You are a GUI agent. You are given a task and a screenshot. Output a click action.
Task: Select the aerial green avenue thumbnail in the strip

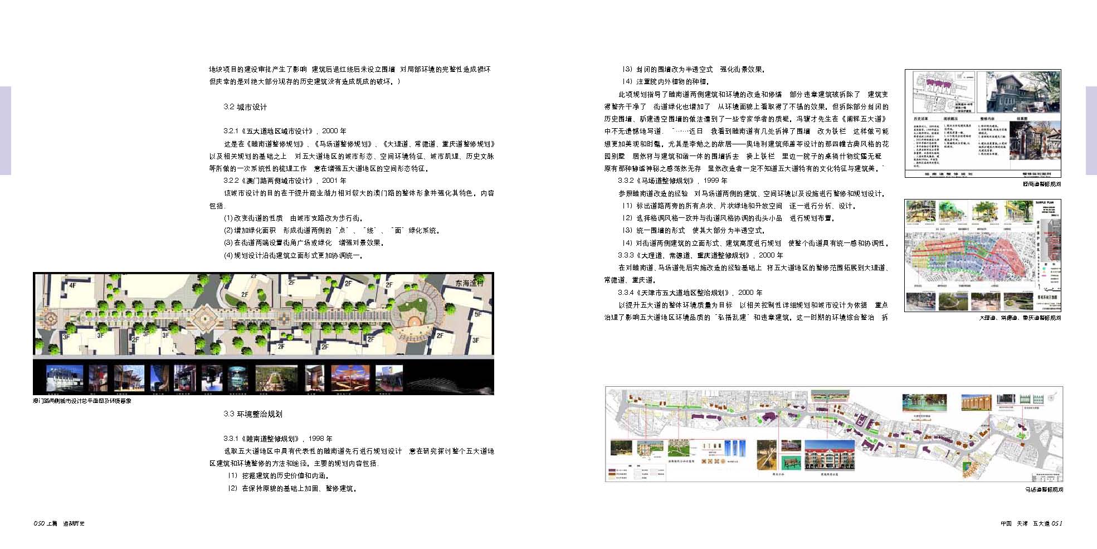[x=277, y=378]
